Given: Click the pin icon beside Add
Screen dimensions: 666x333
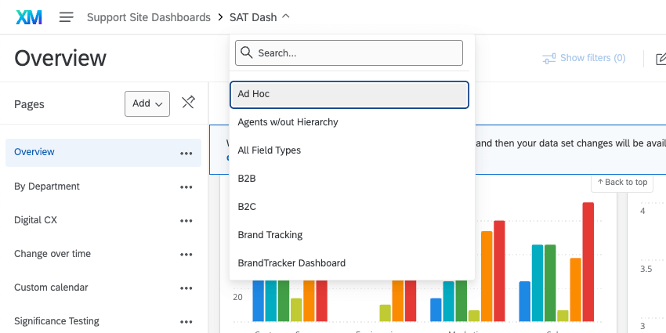Looking at the screenshot, I should (188, 103).
